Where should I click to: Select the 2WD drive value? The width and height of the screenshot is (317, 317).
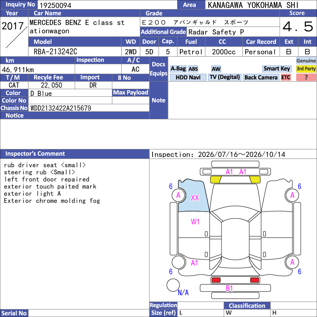click(x=131, y=52)
